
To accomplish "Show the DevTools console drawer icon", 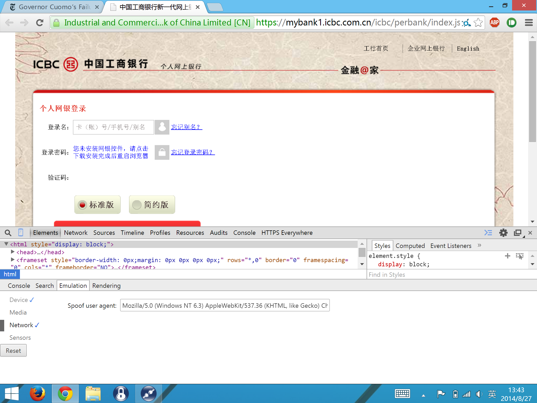I will pos(488,233).
